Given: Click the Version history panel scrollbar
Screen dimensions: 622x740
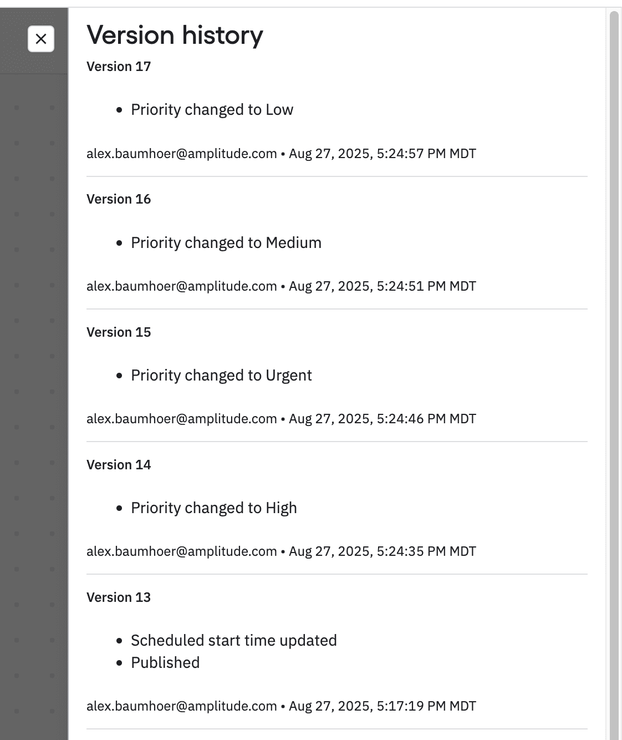Looking at the screenshot, I should (x=614, y=333).
